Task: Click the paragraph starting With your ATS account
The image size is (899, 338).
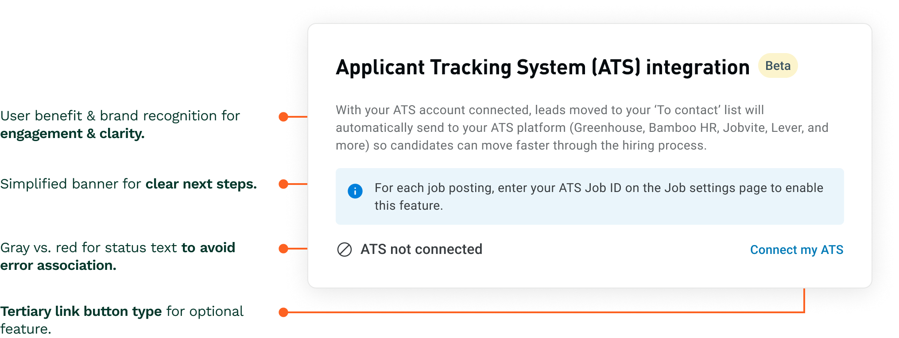Action: tap(581, 127)
